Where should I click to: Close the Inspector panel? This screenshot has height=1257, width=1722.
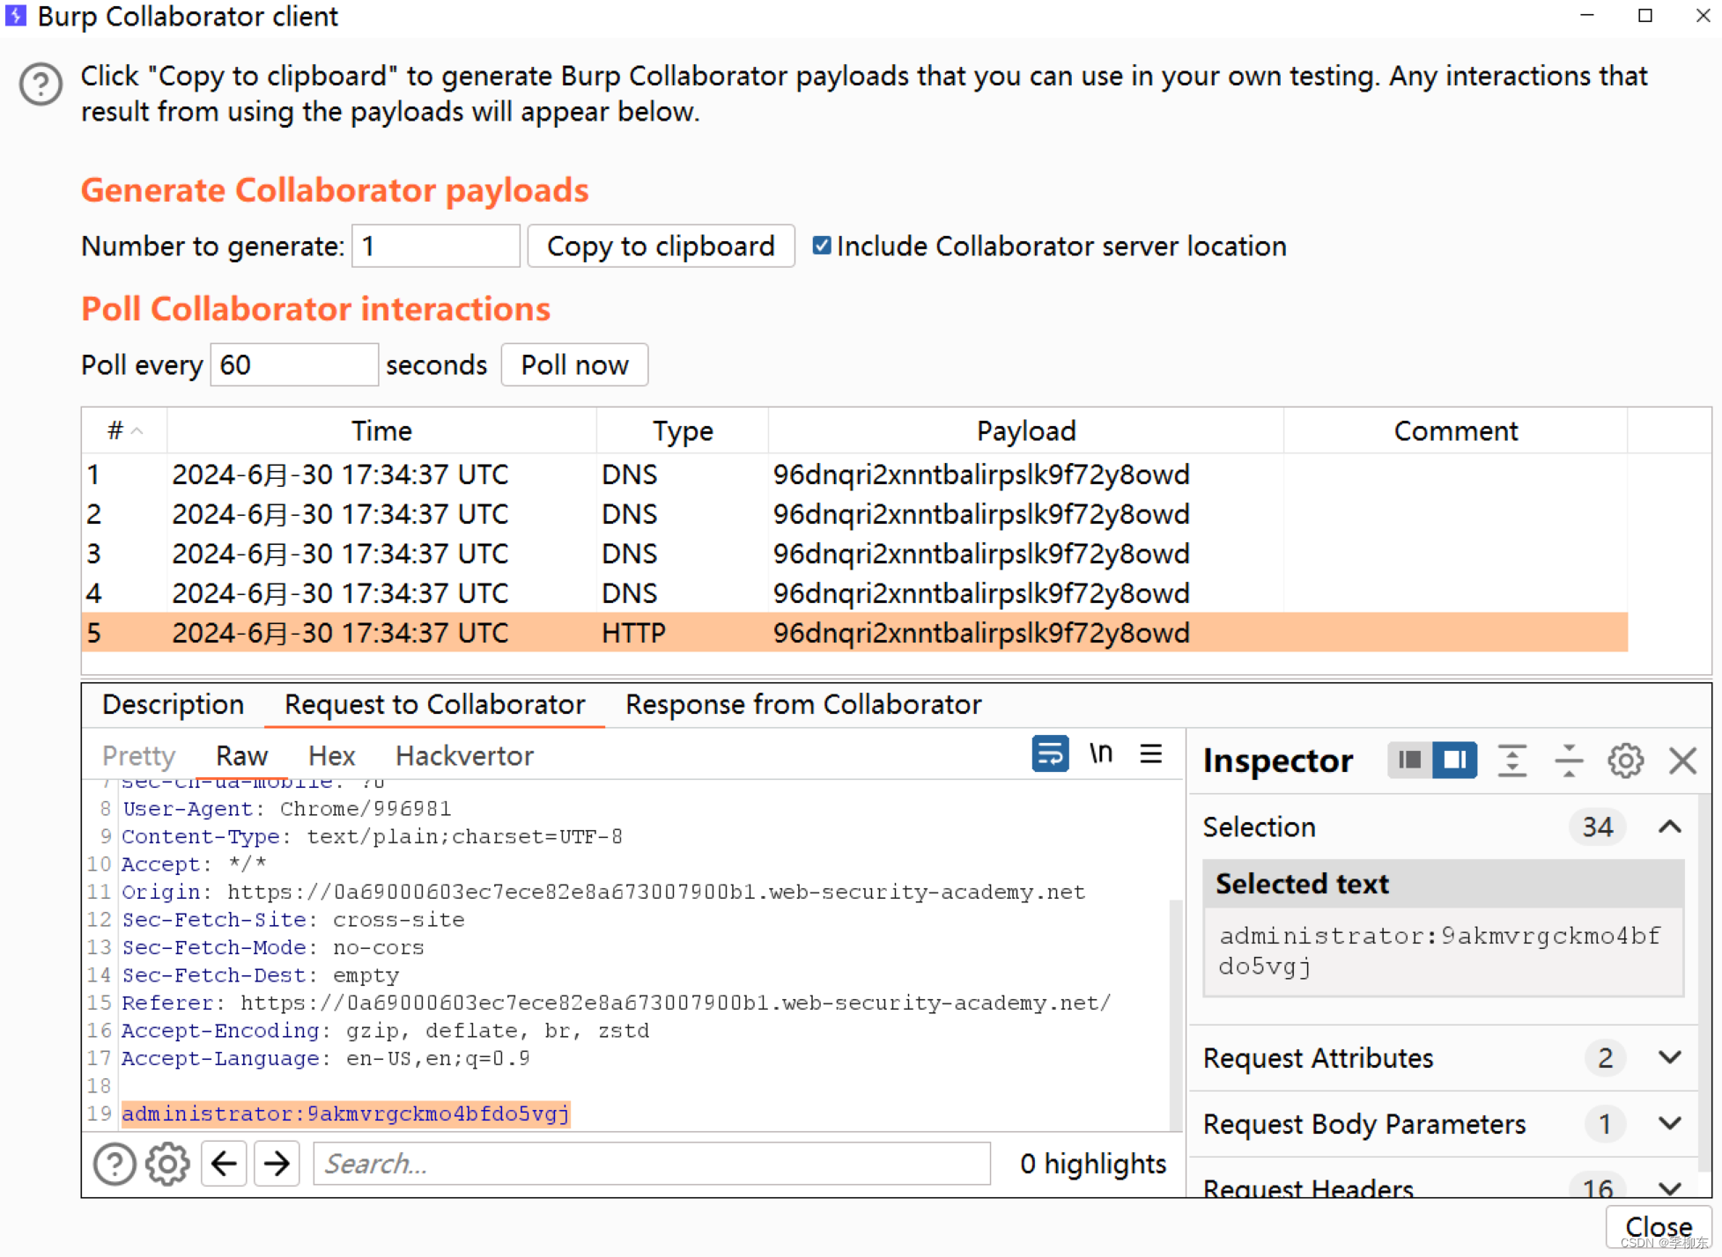[1682, 761]
